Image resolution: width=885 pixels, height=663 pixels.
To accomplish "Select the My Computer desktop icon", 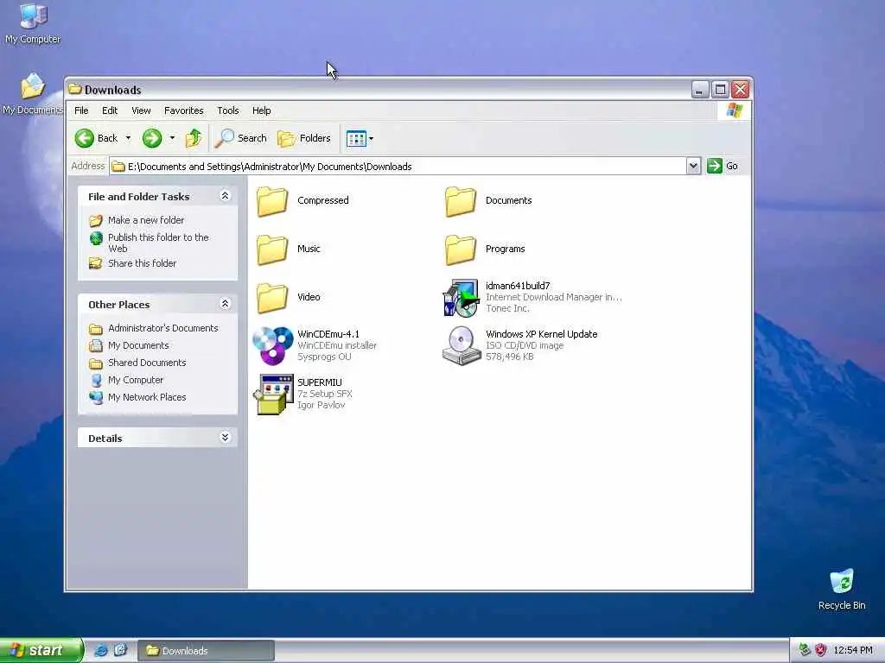I will click(33, 23).
